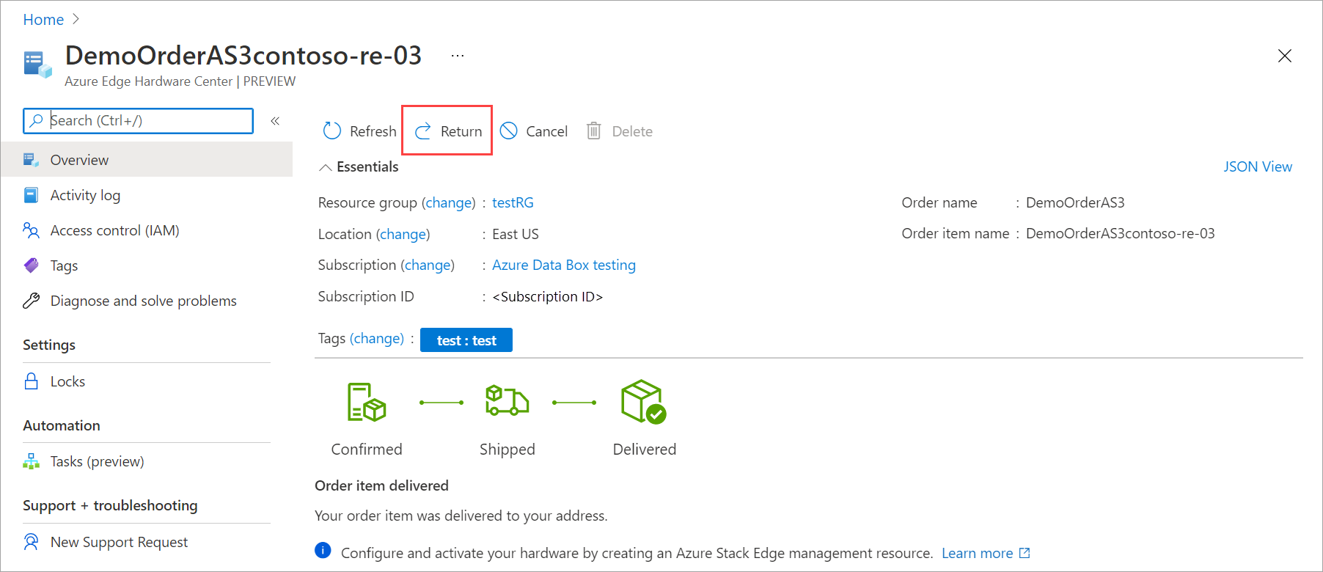This screenshot has height=572, width=1323.
Task: Click the Cancel order icon
Action: point(508,131)
